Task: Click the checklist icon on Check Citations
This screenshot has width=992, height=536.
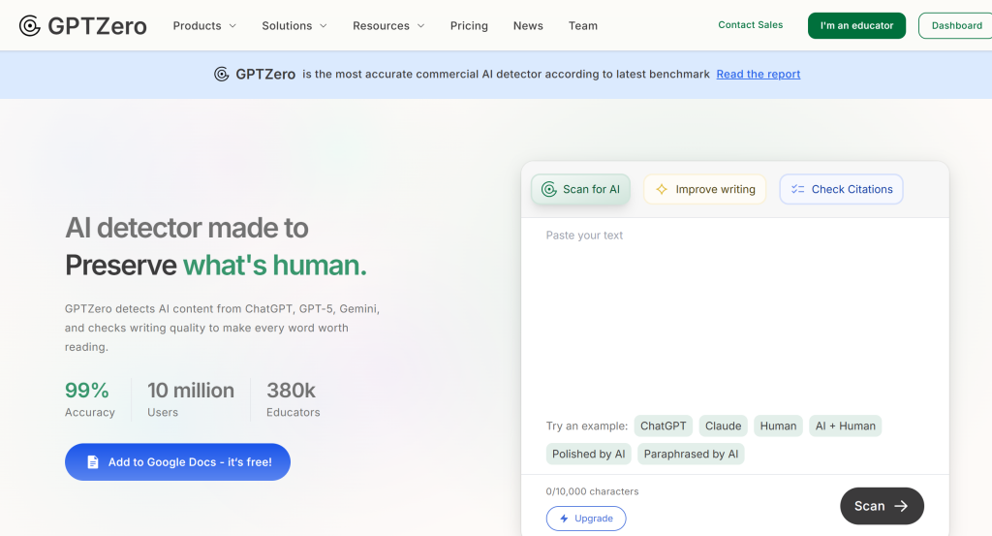Action: coord(798,189)
